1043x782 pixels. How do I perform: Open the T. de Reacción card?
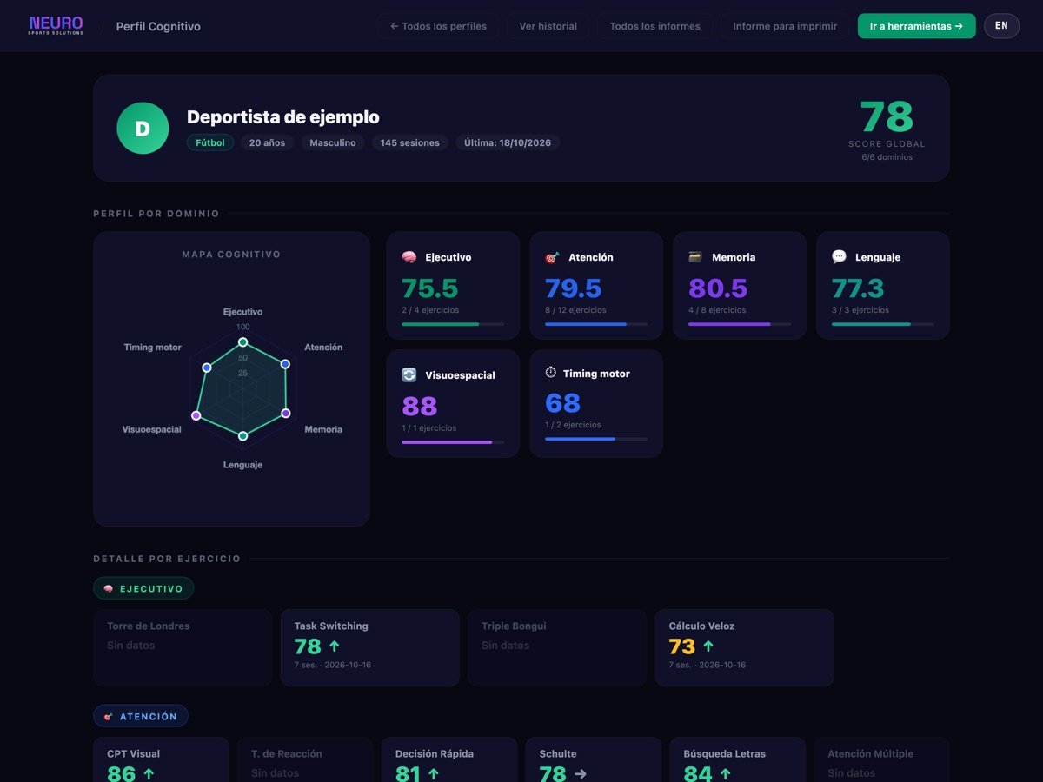coord(305,760)
